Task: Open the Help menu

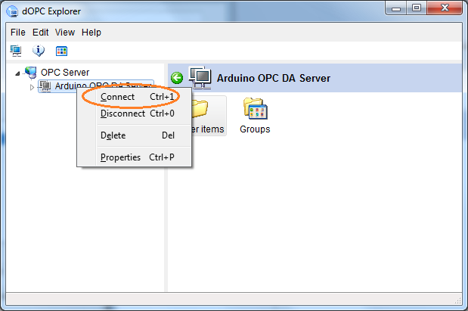Action: click(91, 33)
